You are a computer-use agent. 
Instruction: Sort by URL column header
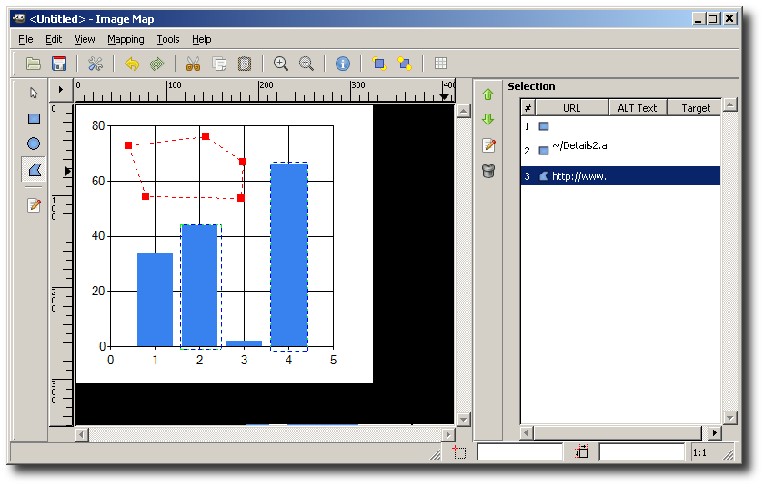(x=572, y=108)
